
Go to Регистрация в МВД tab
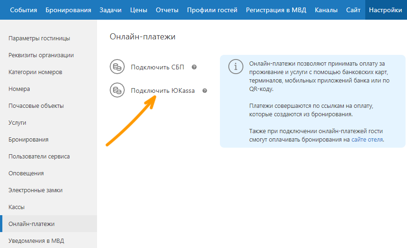coord(276,10)
